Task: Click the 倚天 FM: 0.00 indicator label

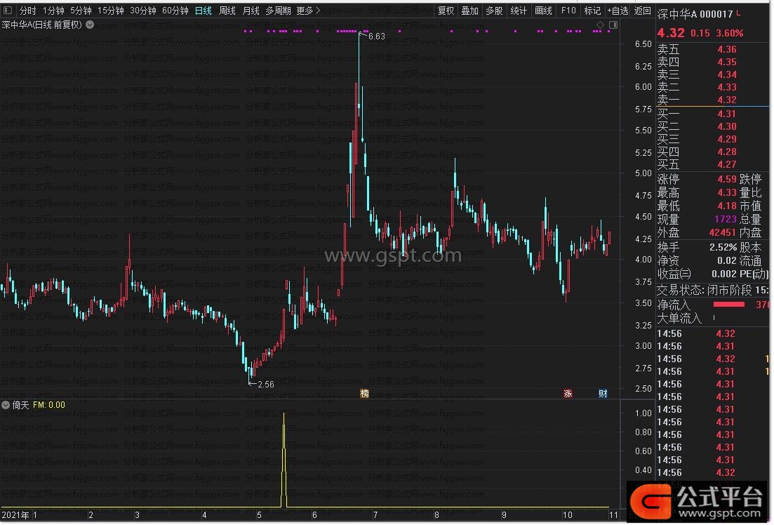Action: [x=39, y=405]
